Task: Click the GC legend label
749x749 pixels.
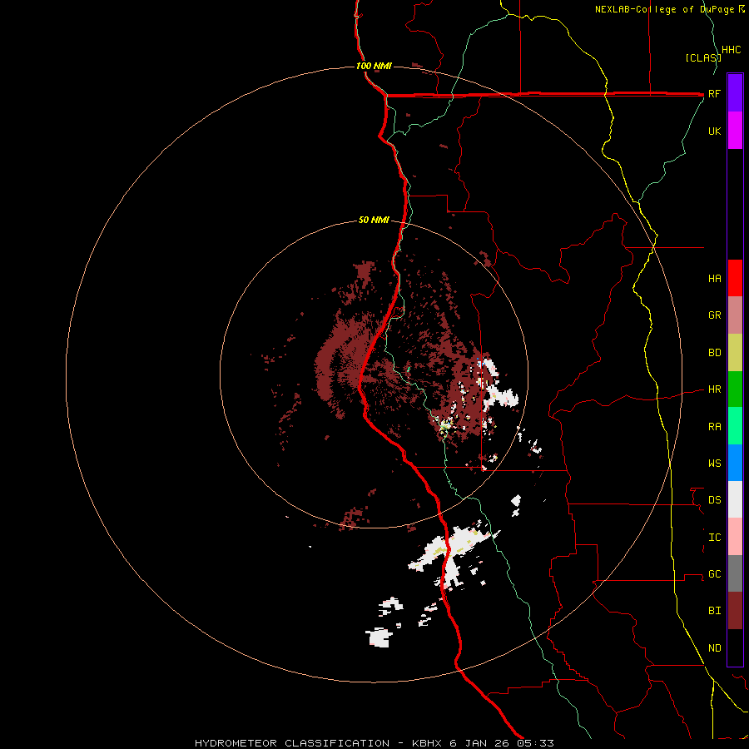Action: pyautogui.click(x=715, y=574)
